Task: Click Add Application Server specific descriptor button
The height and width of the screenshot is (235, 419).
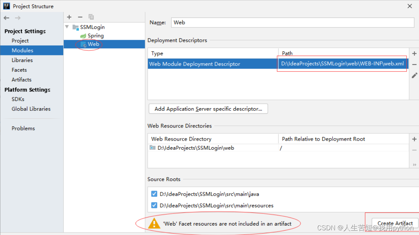Action: point(208,109)
